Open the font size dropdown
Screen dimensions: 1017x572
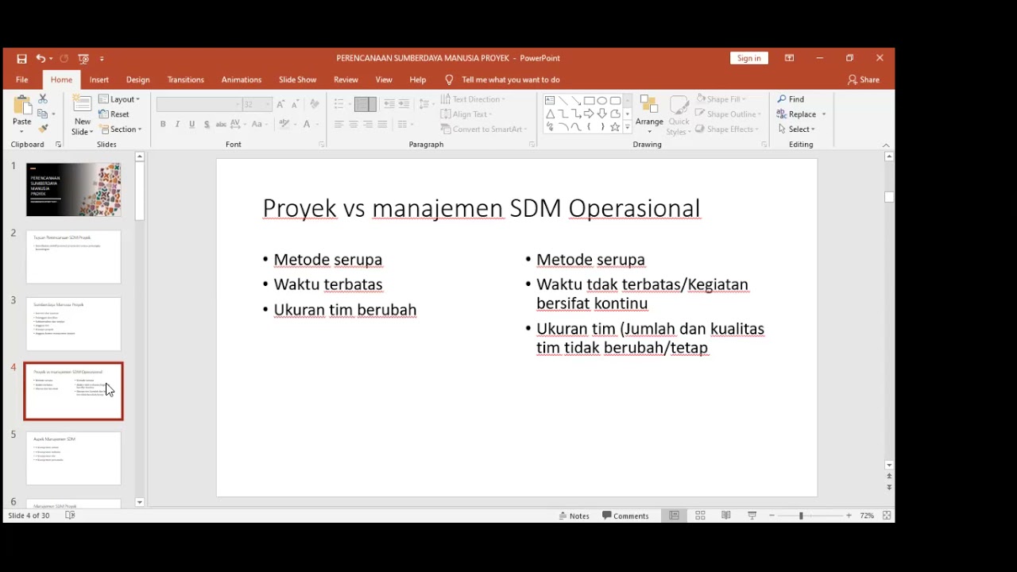click(x=267, y=104)
